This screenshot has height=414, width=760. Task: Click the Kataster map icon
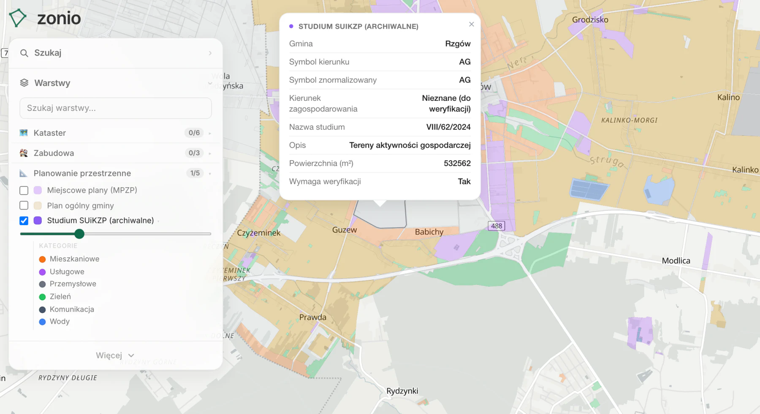[24, 133]
